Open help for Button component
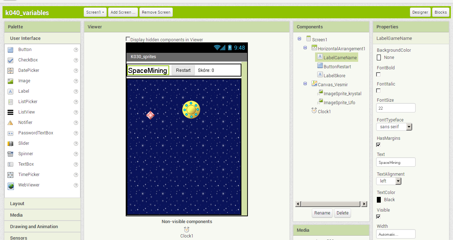 click(x=76, y=50)
